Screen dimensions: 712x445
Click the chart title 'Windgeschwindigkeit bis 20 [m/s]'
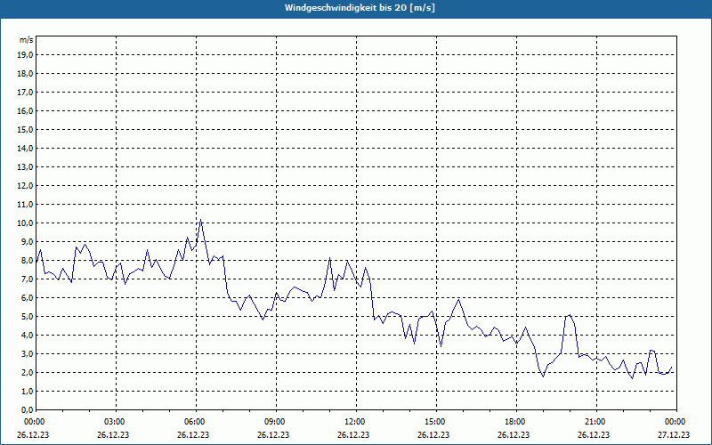pos(360,8)
